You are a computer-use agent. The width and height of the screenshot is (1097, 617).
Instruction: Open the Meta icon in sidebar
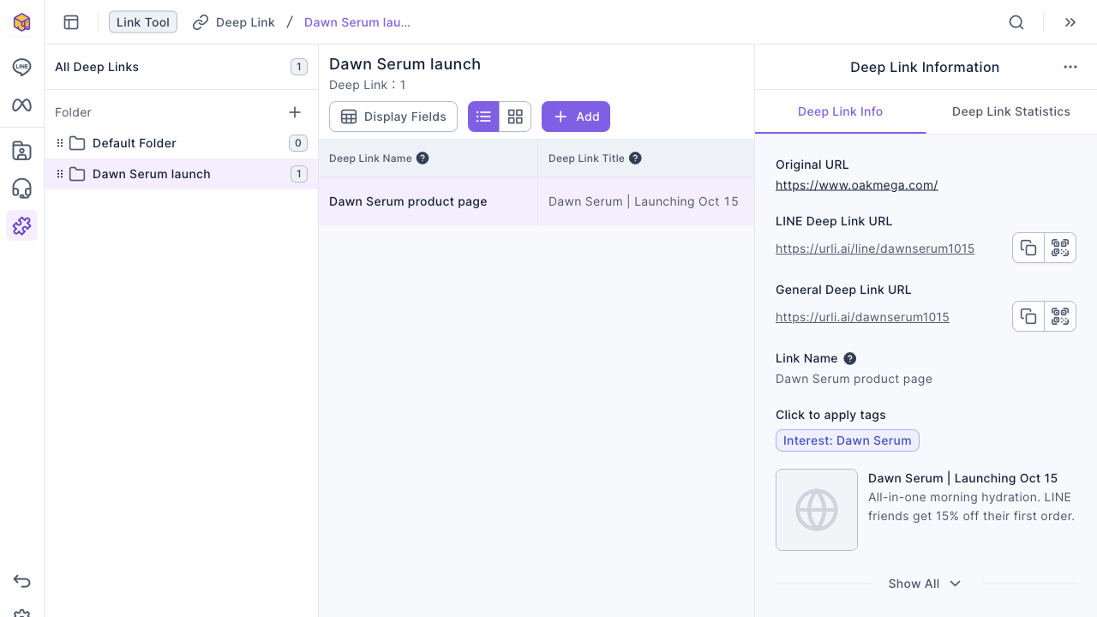pyautogui.click(x=22, y=105)
